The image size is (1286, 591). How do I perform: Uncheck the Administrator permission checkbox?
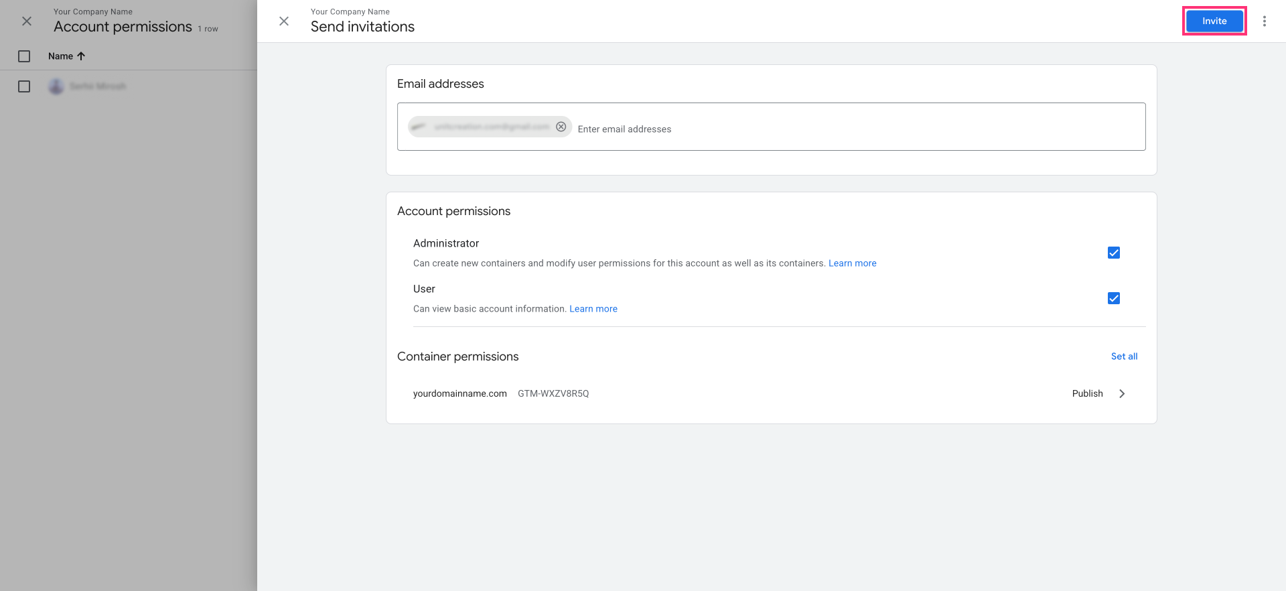click(1114, 253)
